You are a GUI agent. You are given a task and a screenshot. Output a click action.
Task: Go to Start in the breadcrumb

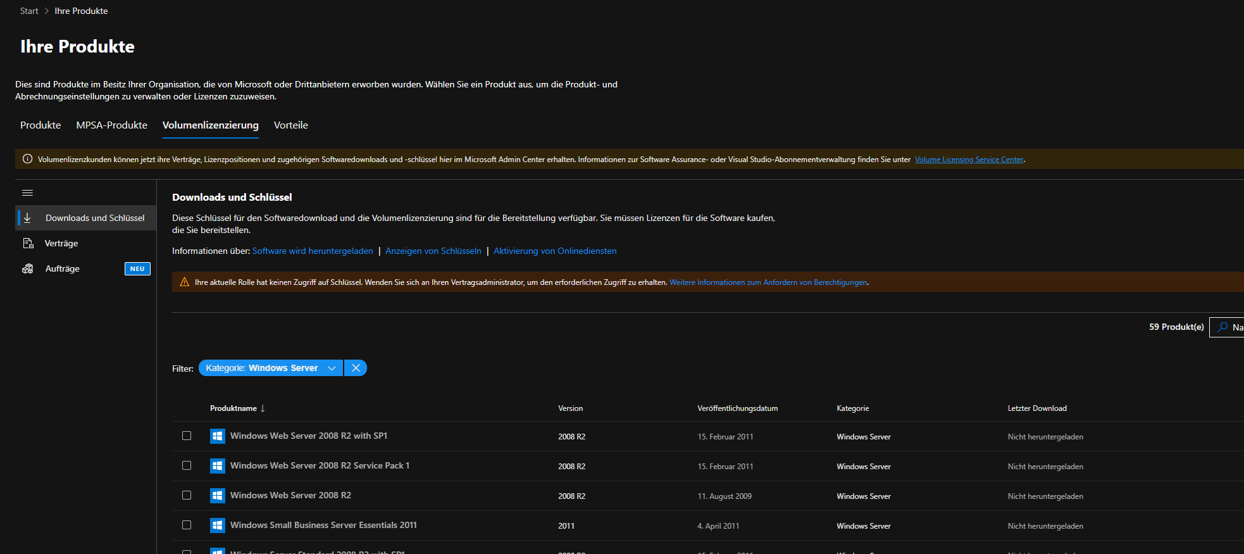29,11
